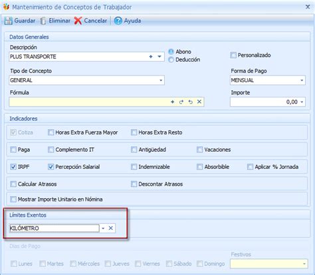Enable the Personalizado checkbox
This screenshot has height=275, width=315.
tap(233, 55)
